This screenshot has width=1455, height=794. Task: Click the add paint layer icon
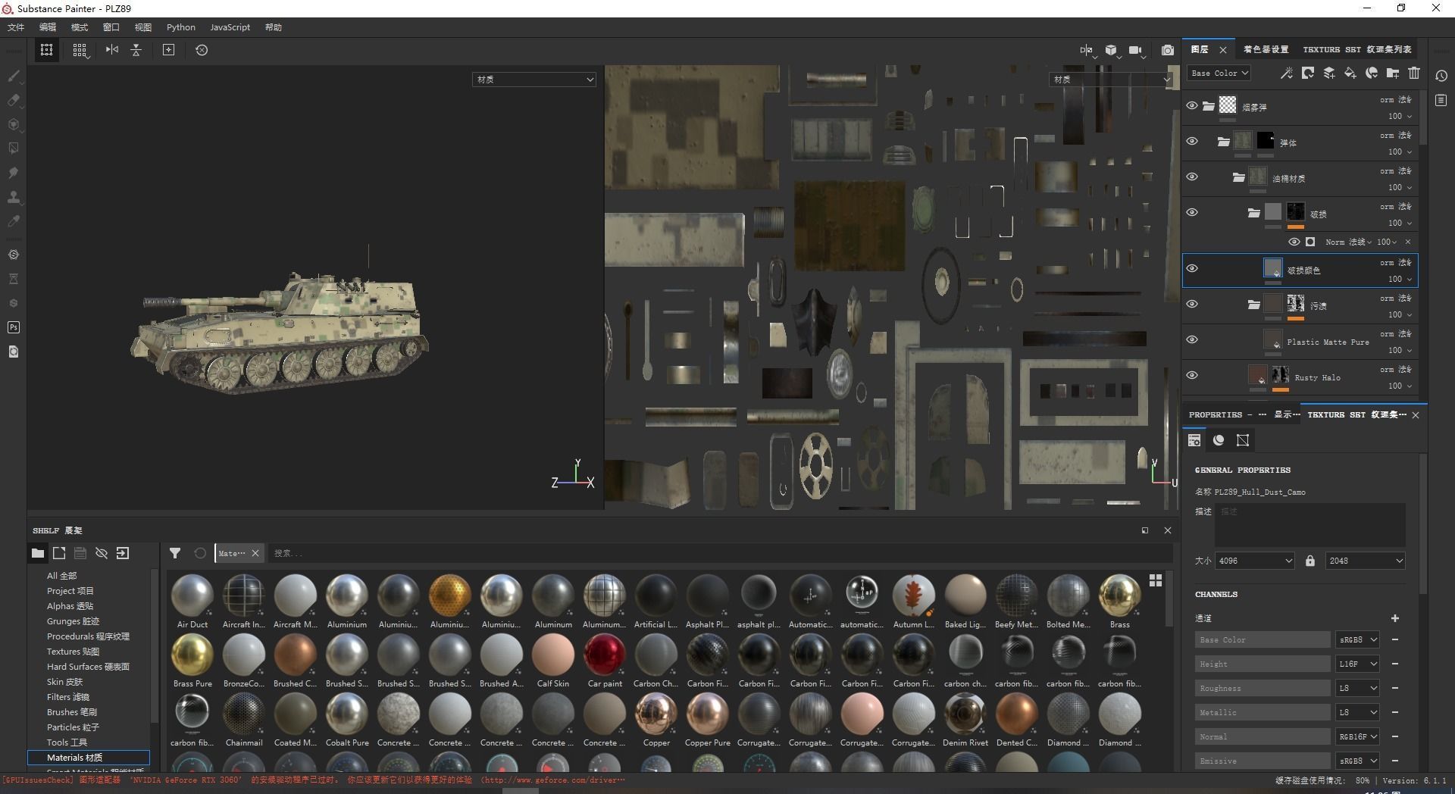tap(1328, 73)
